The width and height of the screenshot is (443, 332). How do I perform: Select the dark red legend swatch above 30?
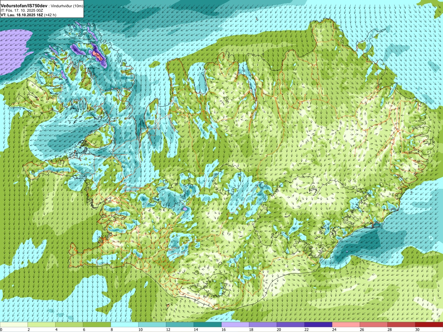click(x=429, y=325)
